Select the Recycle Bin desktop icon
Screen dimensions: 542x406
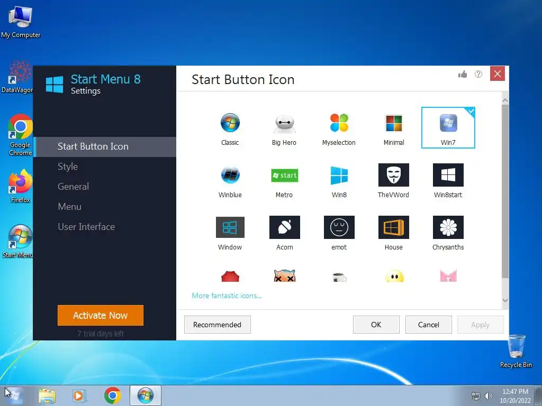pos(516,351)
